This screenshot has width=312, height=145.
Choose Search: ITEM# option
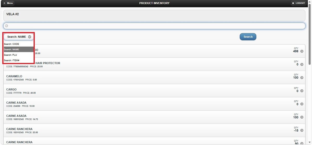click(x=19, y=60)
